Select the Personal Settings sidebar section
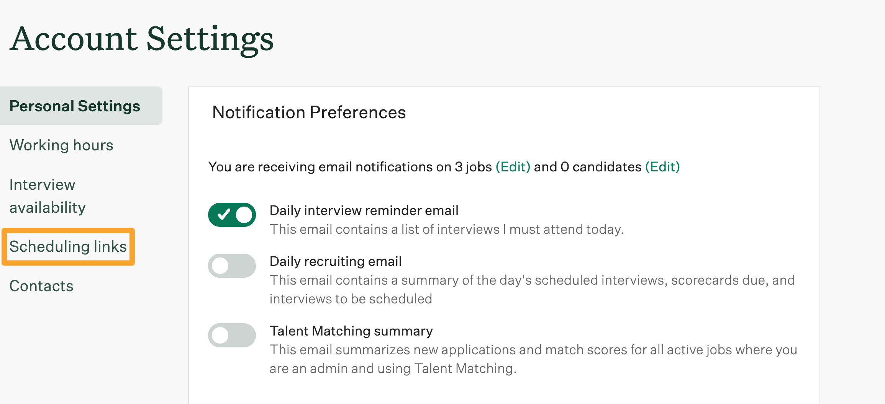 point(75,106)
